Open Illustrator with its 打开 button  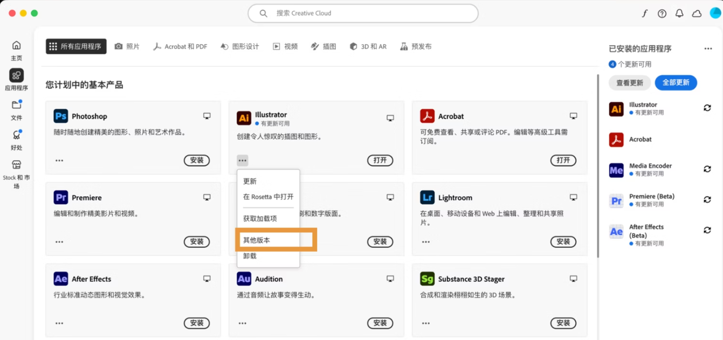pos(380,161)
